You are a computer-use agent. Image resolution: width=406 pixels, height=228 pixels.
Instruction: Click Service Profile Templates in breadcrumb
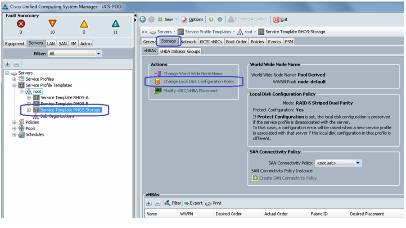(208, 32)
